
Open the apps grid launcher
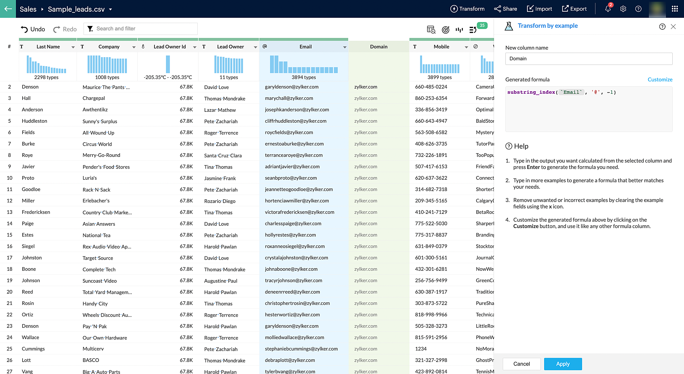pos(675,9)
